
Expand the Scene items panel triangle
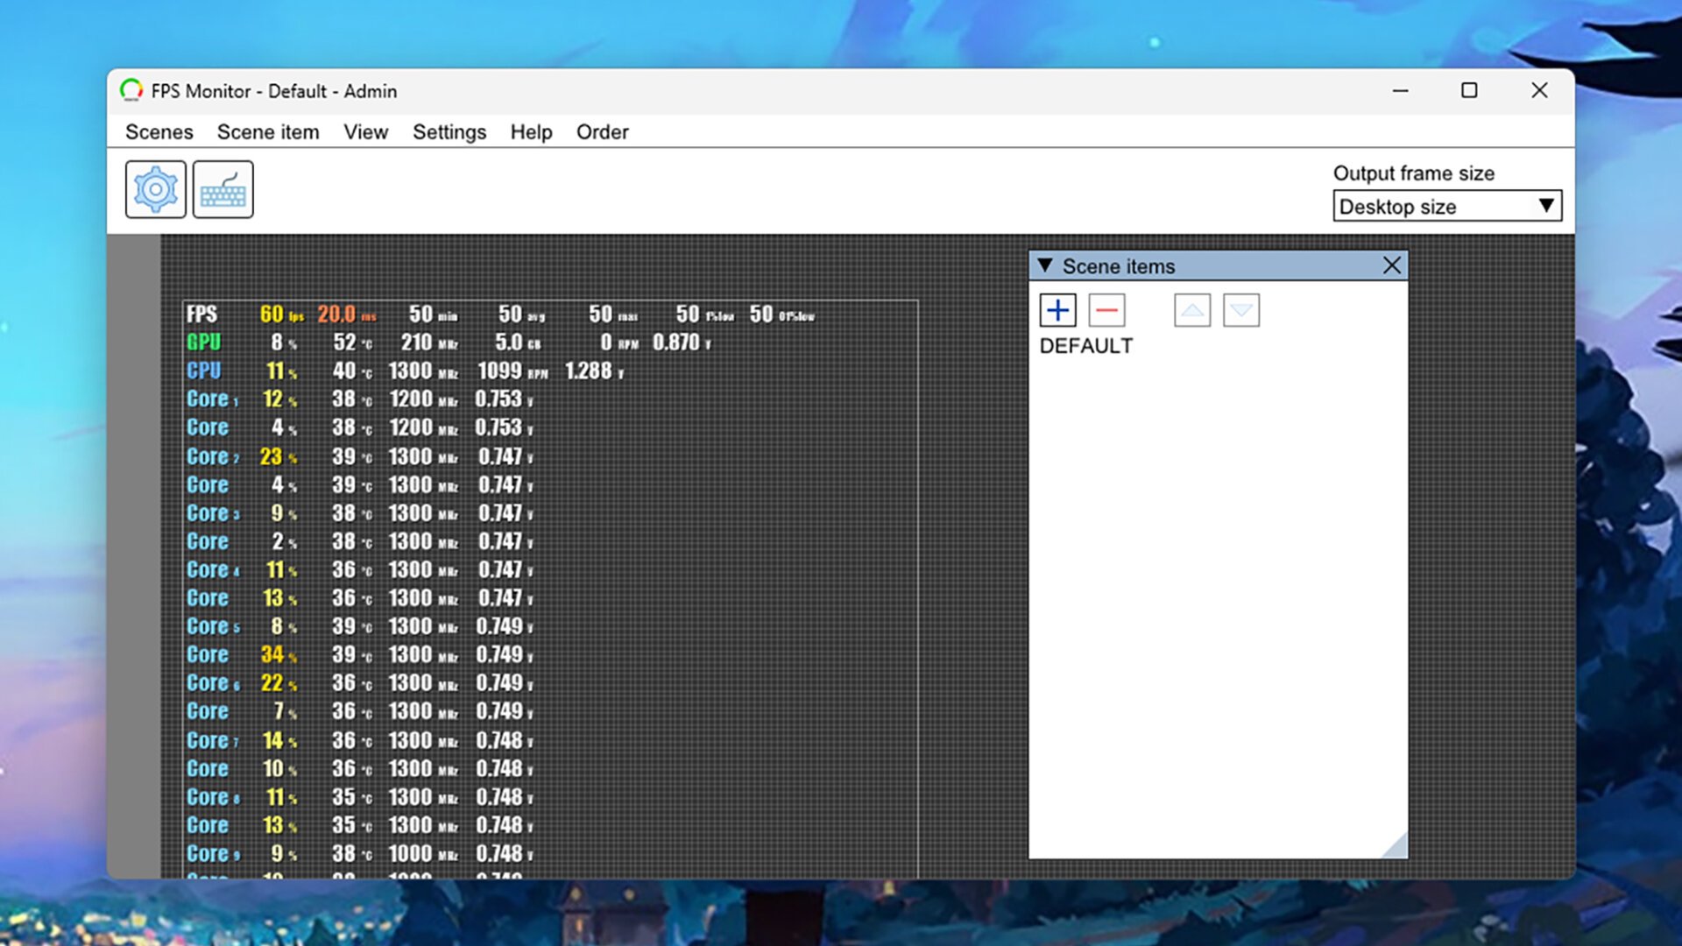[x=1044, y=265]
